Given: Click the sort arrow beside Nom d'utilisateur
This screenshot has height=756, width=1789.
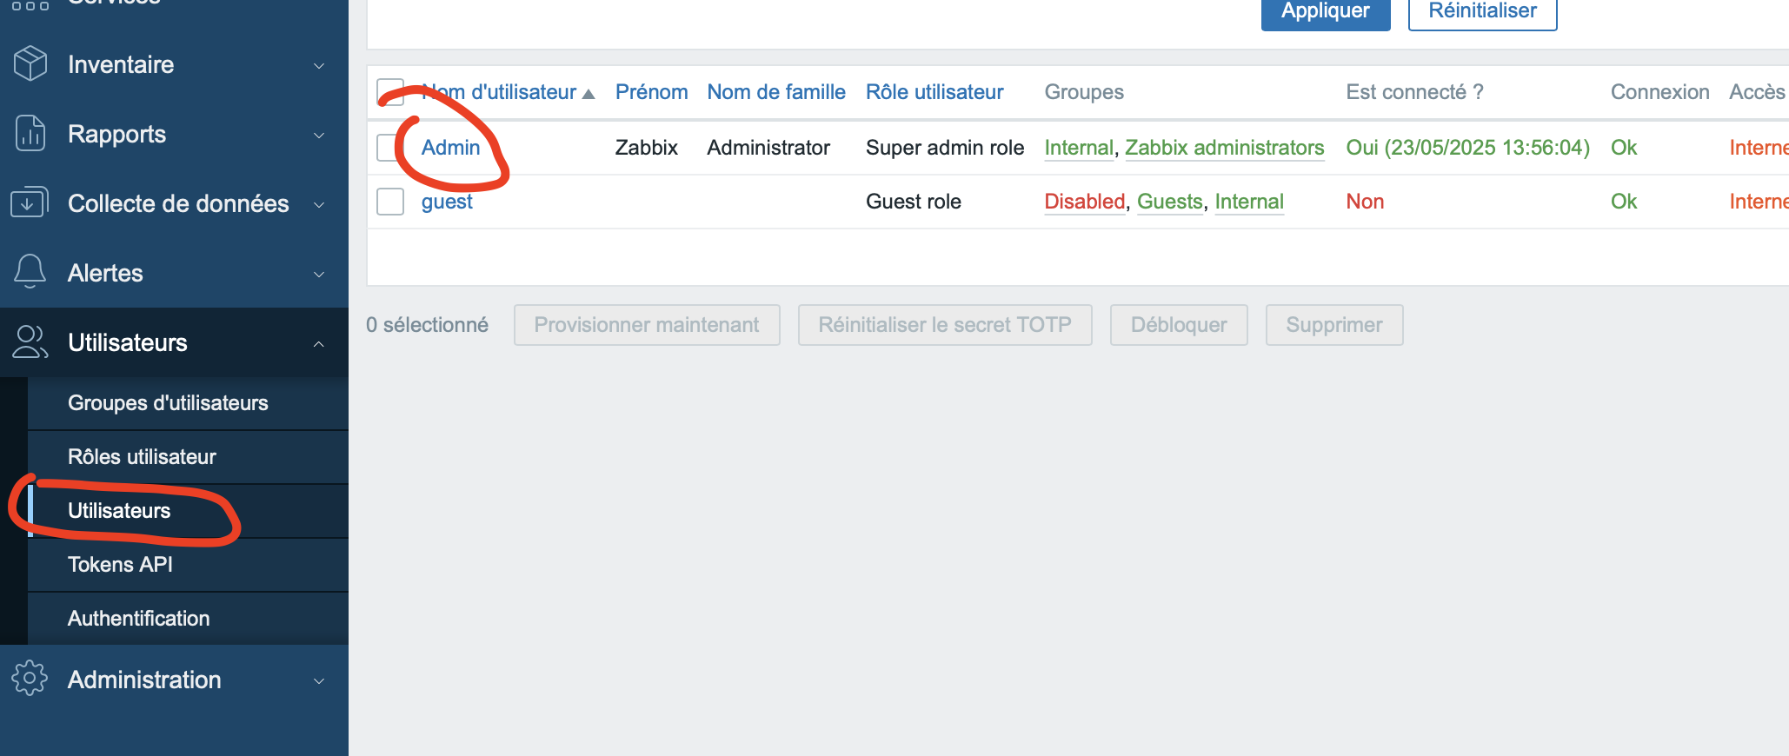Looking at the screenshot, I should pyautogui.click(x=589, y=94).
